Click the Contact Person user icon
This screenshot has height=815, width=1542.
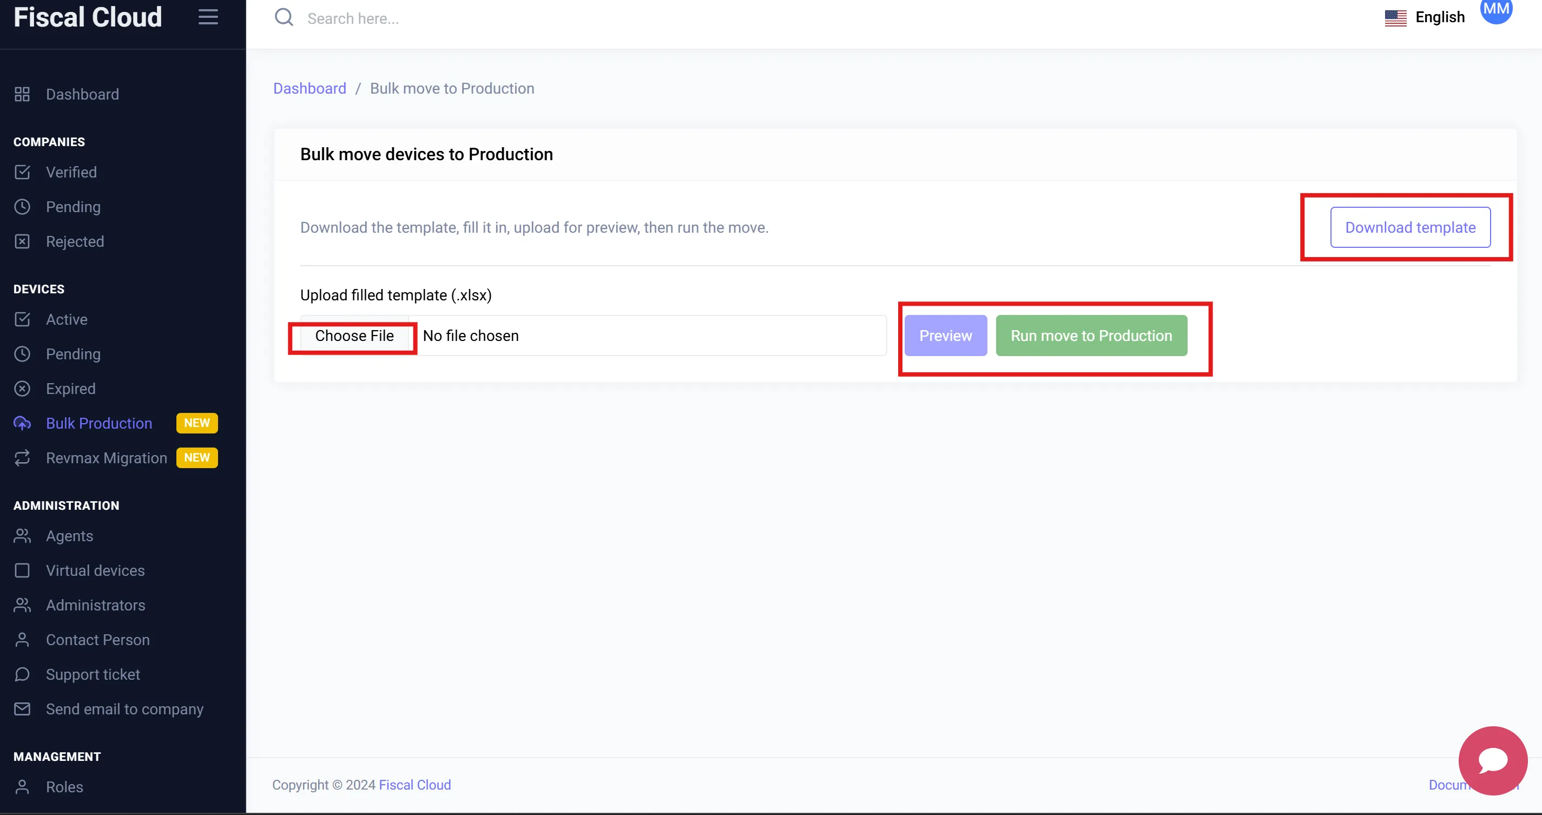coord(22,640)
